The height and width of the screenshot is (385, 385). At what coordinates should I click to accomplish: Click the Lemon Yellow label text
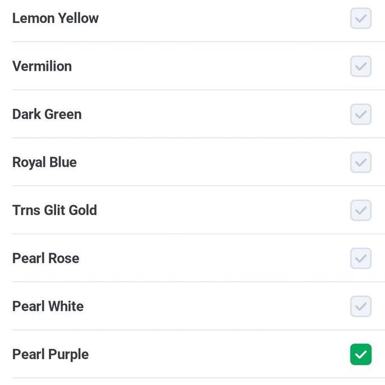tap(55, 19)
